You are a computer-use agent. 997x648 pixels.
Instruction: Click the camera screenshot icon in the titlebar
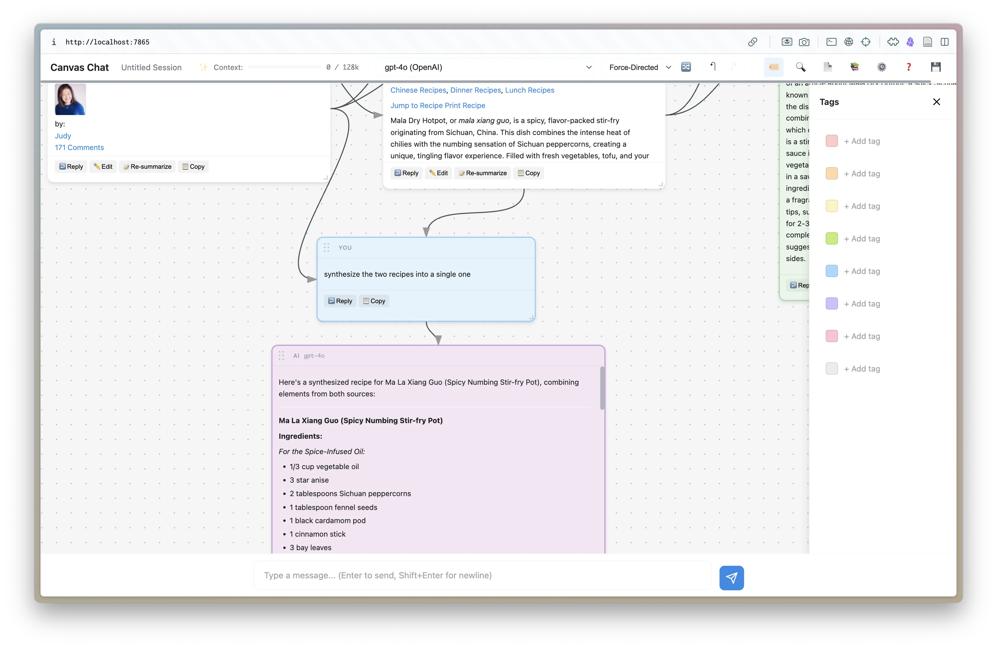click(804, 42)
